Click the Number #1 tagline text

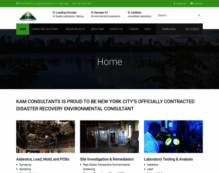click(105, 14)
